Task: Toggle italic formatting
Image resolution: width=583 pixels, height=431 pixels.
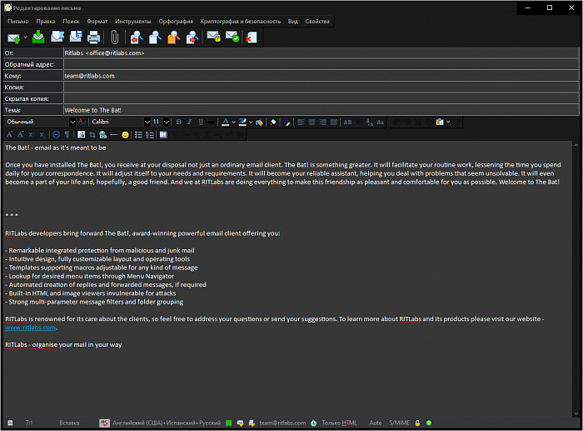Action: point(190,122)
